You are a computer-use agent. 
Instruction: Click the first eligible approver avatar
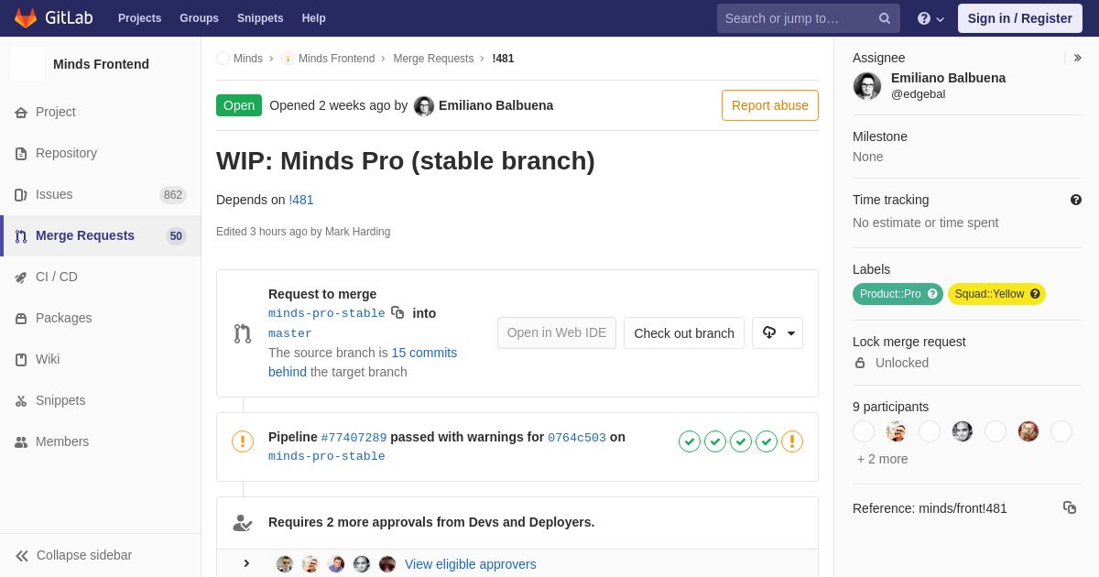click(285, 564)
